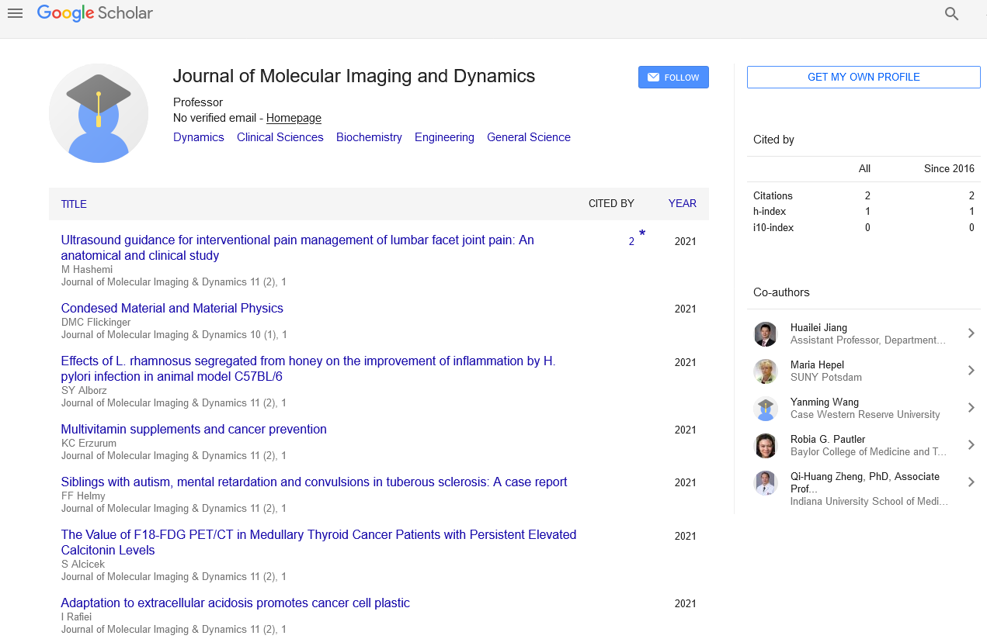Expand the chevron next to Maria Hepel
The image size is (987, 639).
click(x=971, y=371)
